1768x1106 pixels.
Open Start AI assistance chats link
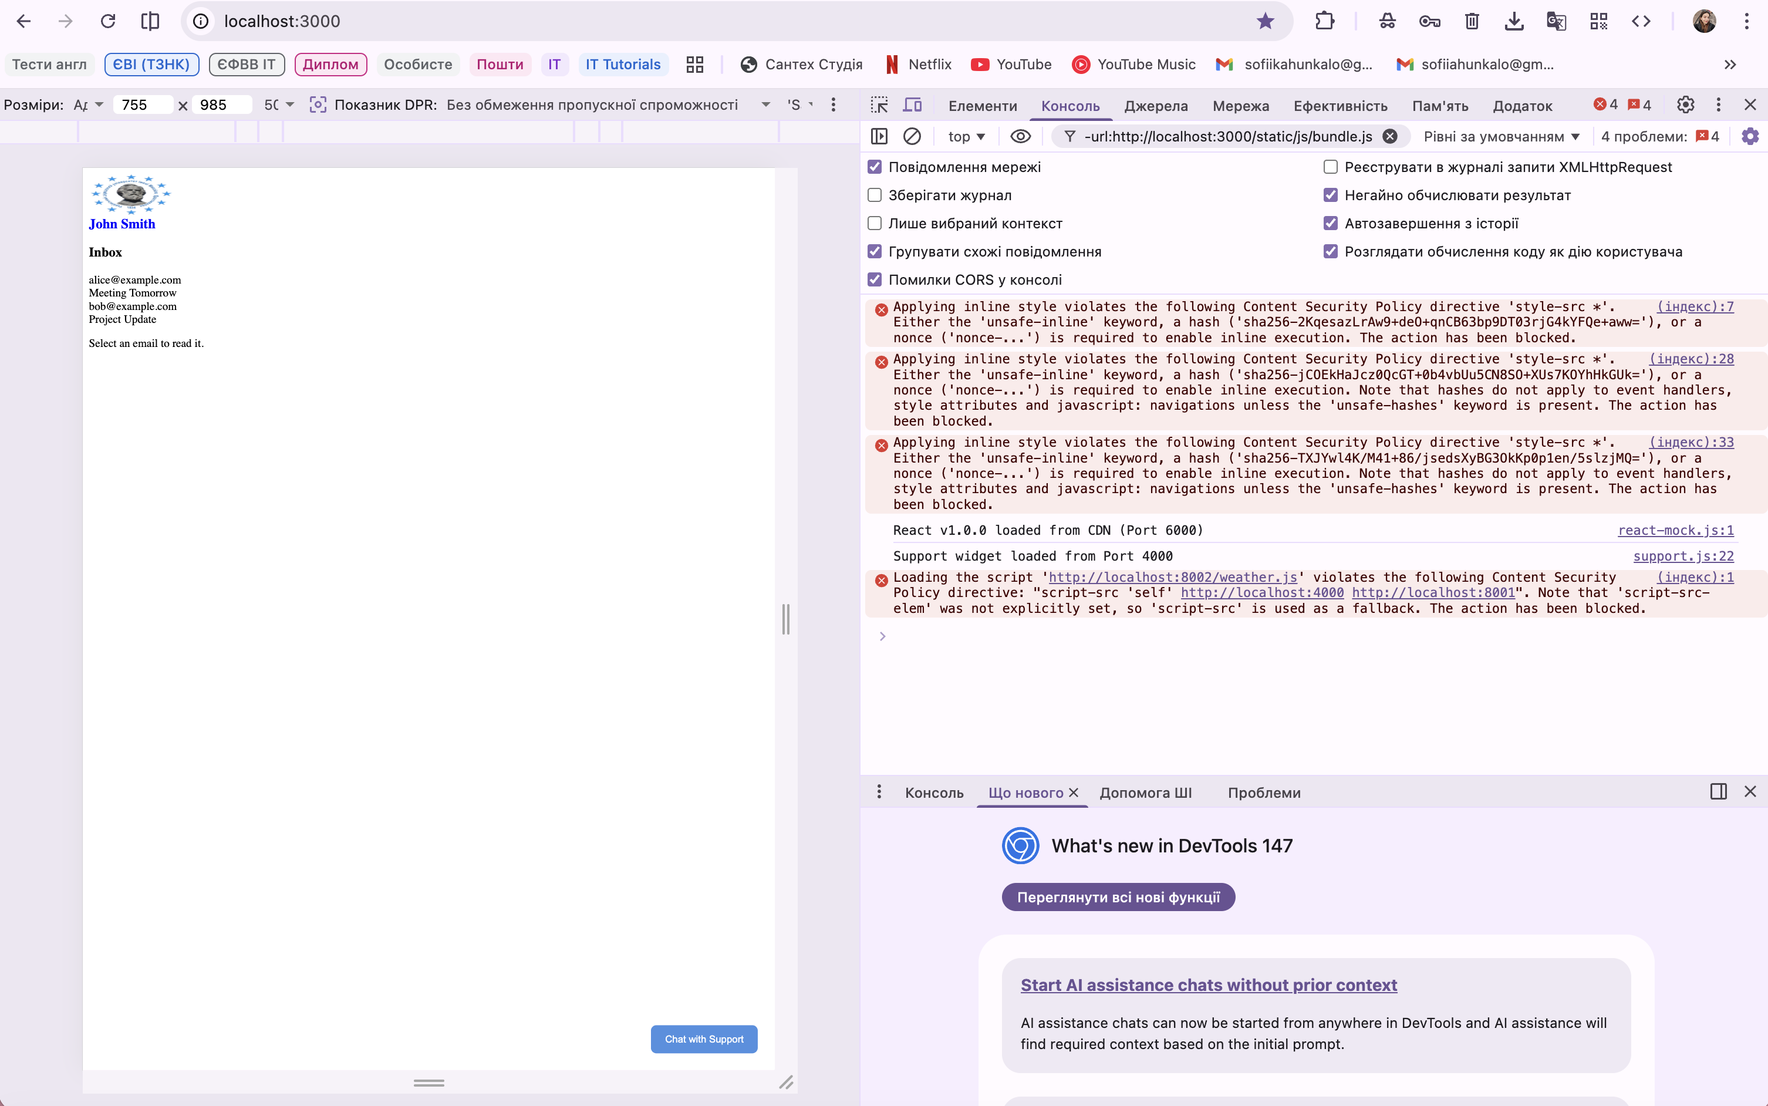click(x=1209, y=984)
